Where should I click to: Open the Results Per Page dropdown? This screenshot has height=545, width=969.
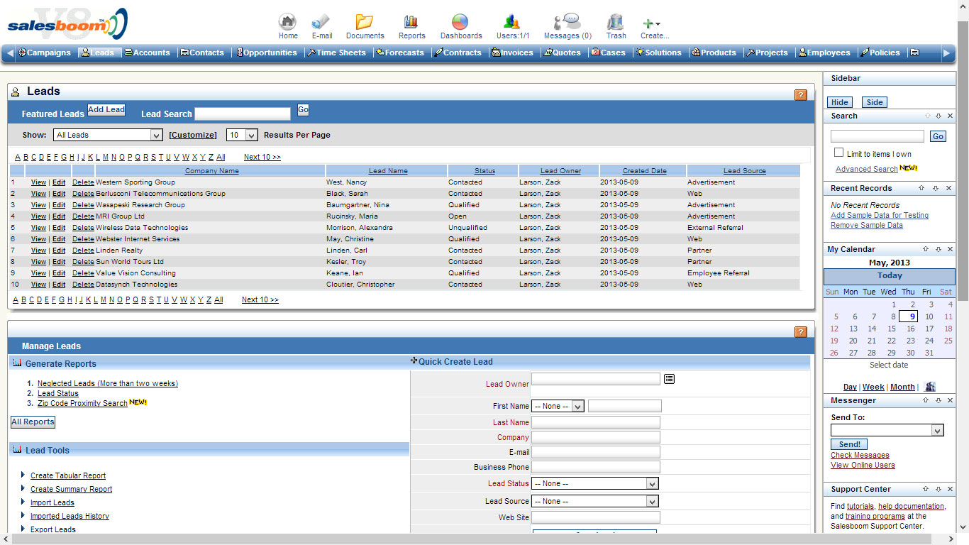[x=242, y=135]
